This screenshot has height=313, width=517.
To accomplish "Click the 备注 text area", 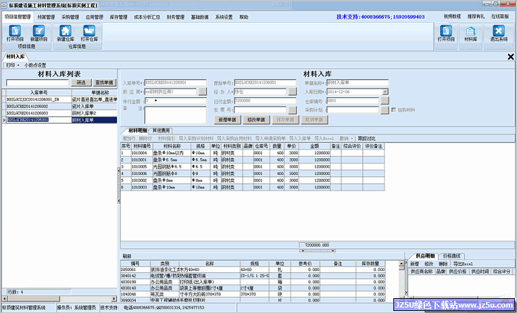I will tap(176, 114).
